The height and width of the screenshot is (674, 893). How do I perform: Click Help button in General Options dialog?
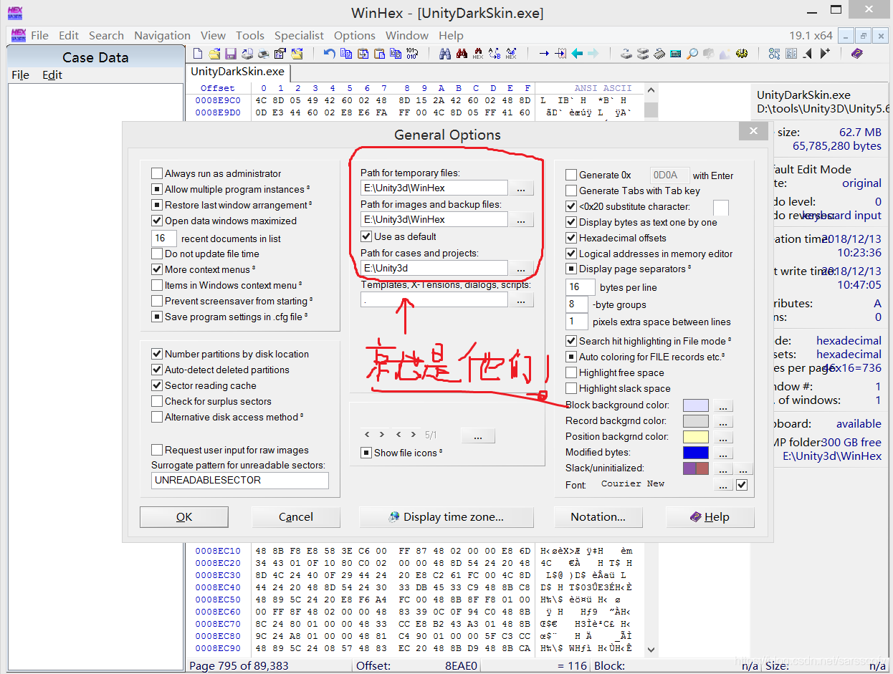pyautogui.click(x=710, y=517)
